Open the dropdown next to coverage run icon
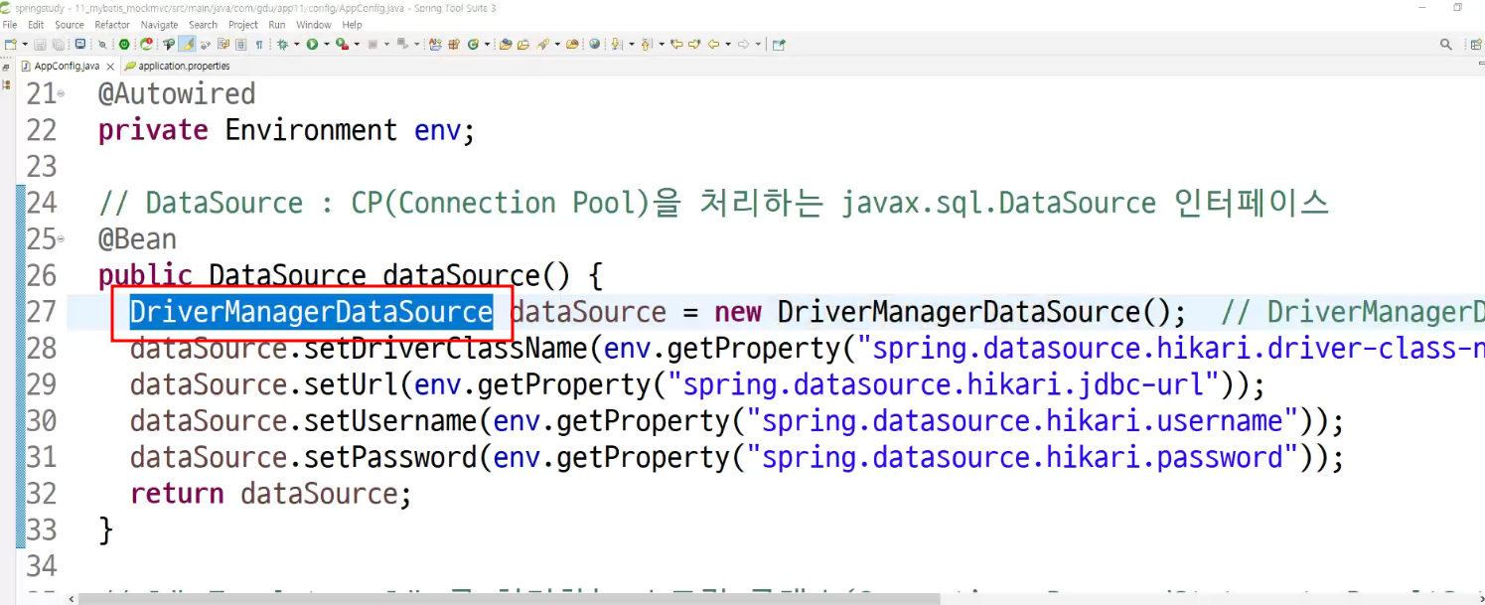This screenshot has height=605, width=1485. pyautogui.click(x=357, y=44)
